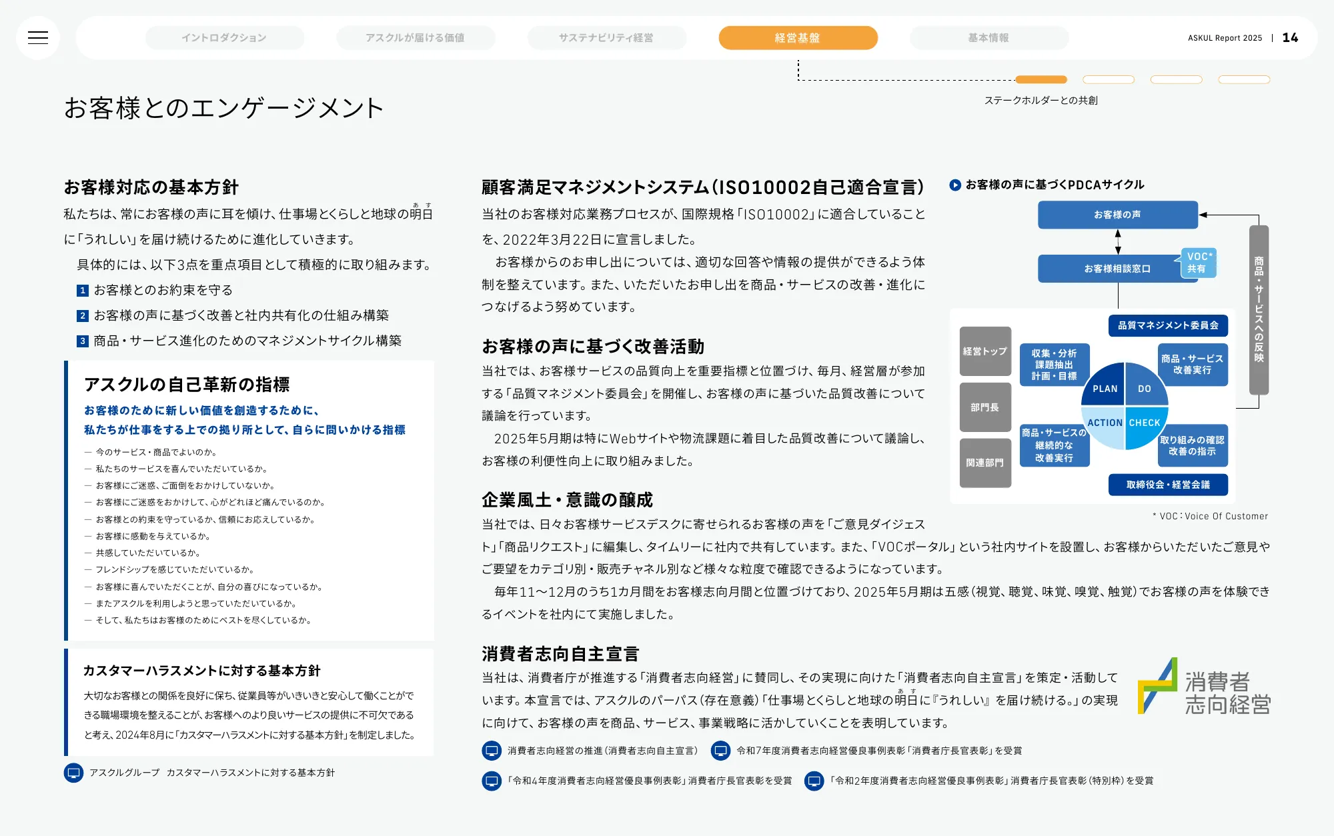Click the お客様の声に基づく改善活動 heading
1334x836 pixels.
pos(593,347)
